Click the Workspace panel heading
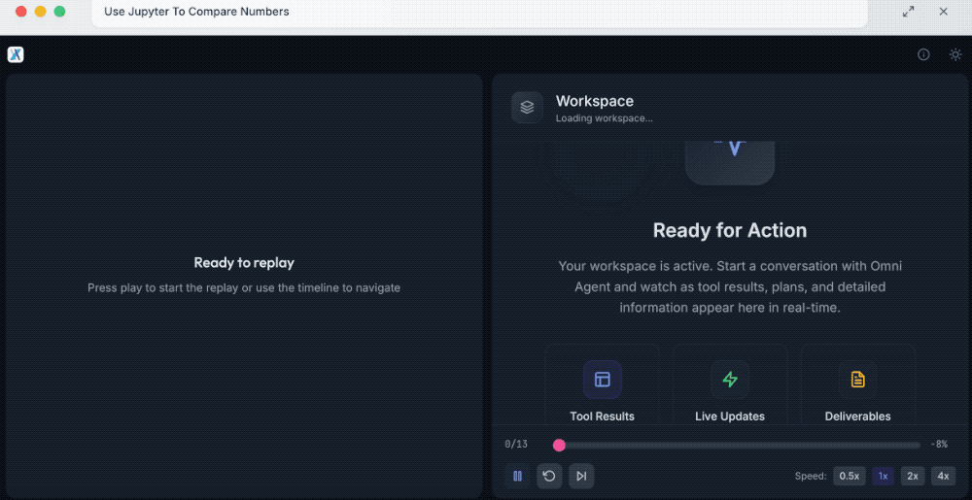 point(594,101)
